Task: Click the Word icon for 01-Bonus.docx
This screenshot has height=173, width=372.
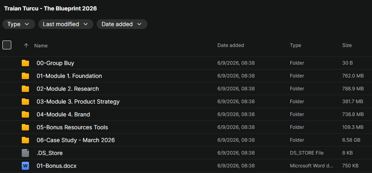Action: [x=25, y=166]
